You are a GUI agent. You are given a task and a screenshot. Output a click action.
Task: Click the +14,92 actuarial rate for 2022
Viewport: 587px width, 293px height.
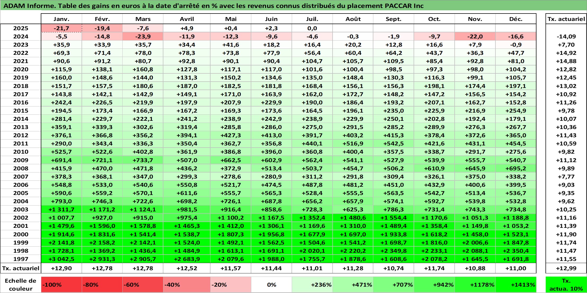(566, 53)
